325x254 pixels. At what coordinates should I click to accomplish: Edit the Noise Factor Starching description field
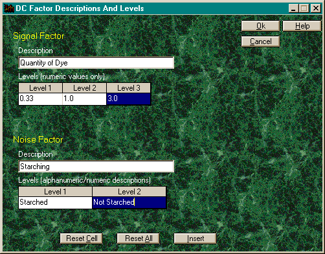point(96,167)
